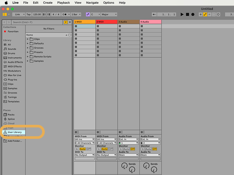The image size is (234, 175).
Task: Click the 4 Audio track header
Action: (150, 22)
